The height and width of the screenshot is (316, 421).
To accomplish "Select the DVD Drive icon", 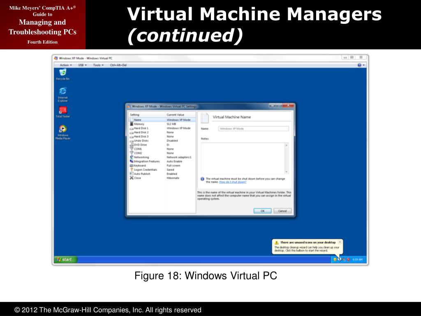I will pos(132,144).
